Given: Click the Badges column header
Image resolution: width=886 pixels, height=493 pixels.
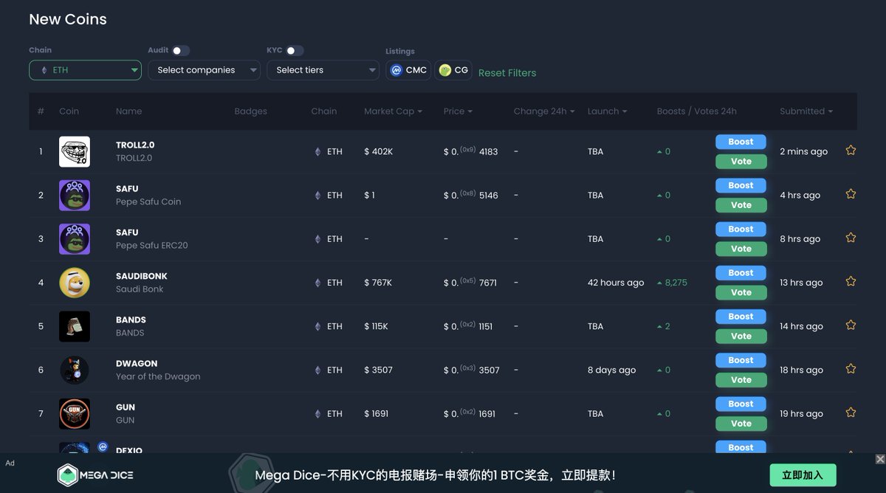Looking at the screenshot, I should [250, 111].
